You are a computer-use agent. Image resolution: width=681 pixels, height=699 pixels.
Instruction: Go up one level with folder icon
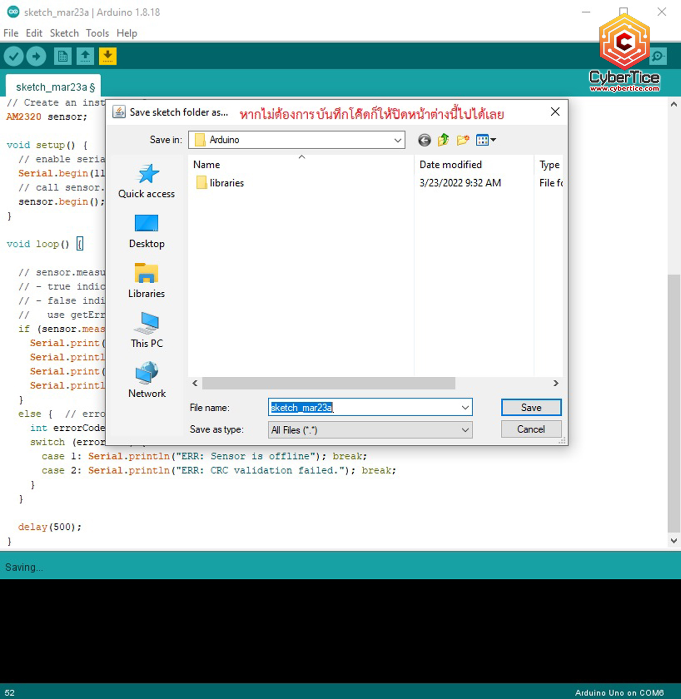[x=443, y=140]
